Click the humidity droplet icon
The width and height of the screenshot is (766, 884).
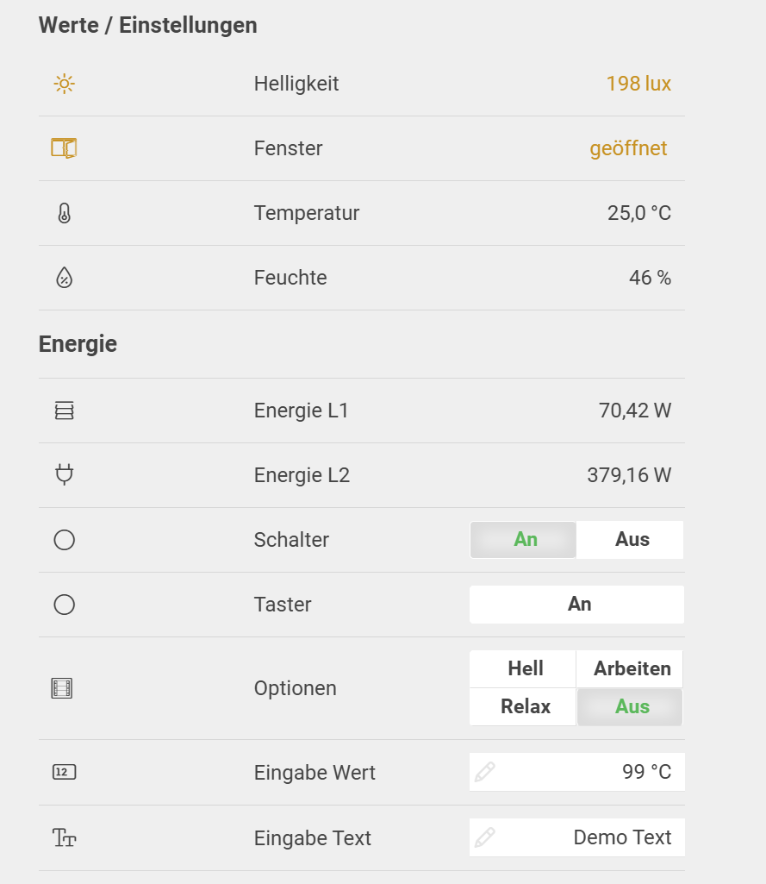(65, 278)
